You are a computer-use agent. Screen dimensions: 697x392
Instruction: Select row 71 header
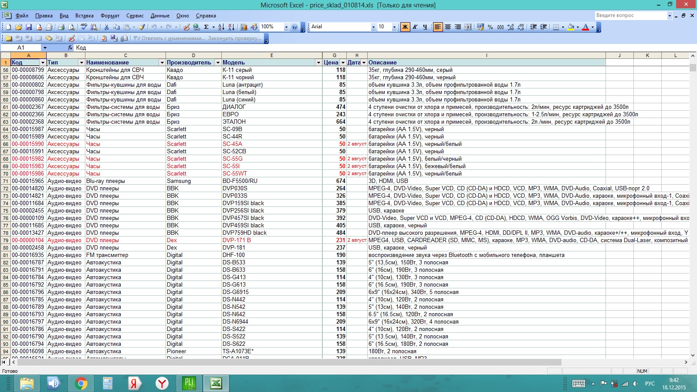[6, 181]
